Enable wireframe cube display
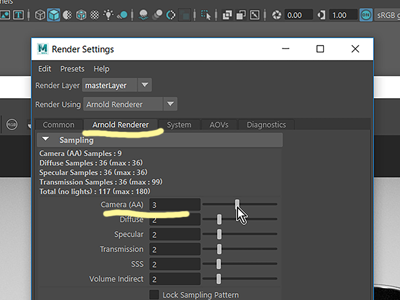This screenshot has width=400, height=300. coord(40,15)
